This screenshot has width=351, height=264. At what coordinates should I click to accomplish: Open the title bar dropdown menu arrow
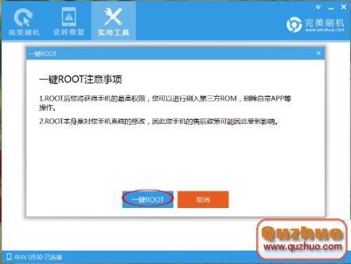(318, 8)
